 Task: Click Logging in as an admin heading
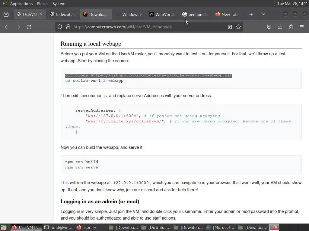[100, 202]
